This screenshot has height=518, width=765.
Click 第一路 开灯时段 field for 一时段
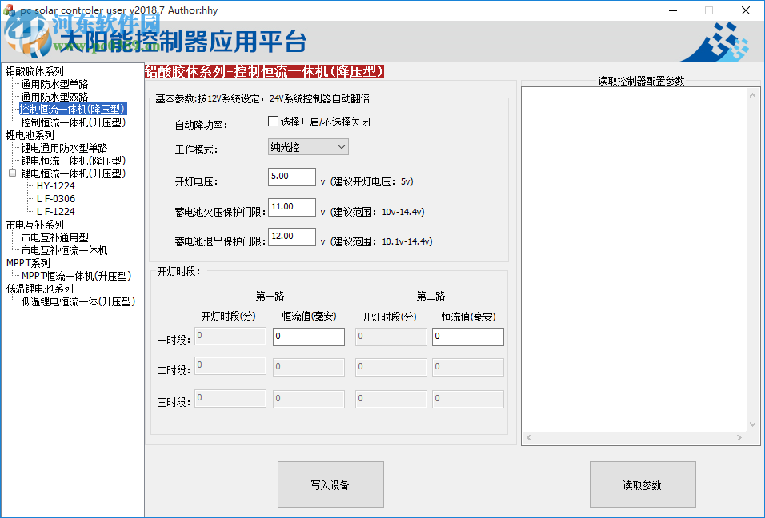pos(230,337)
